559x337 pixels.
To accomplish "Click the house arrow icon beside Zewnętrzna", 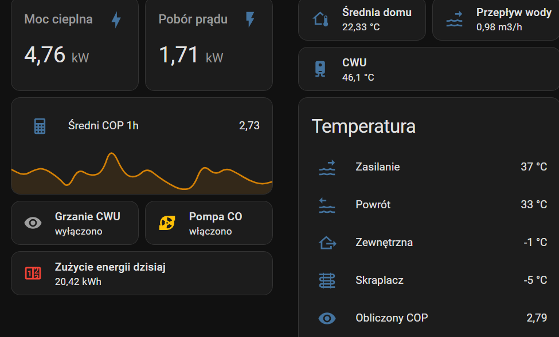I will [327, 243].
